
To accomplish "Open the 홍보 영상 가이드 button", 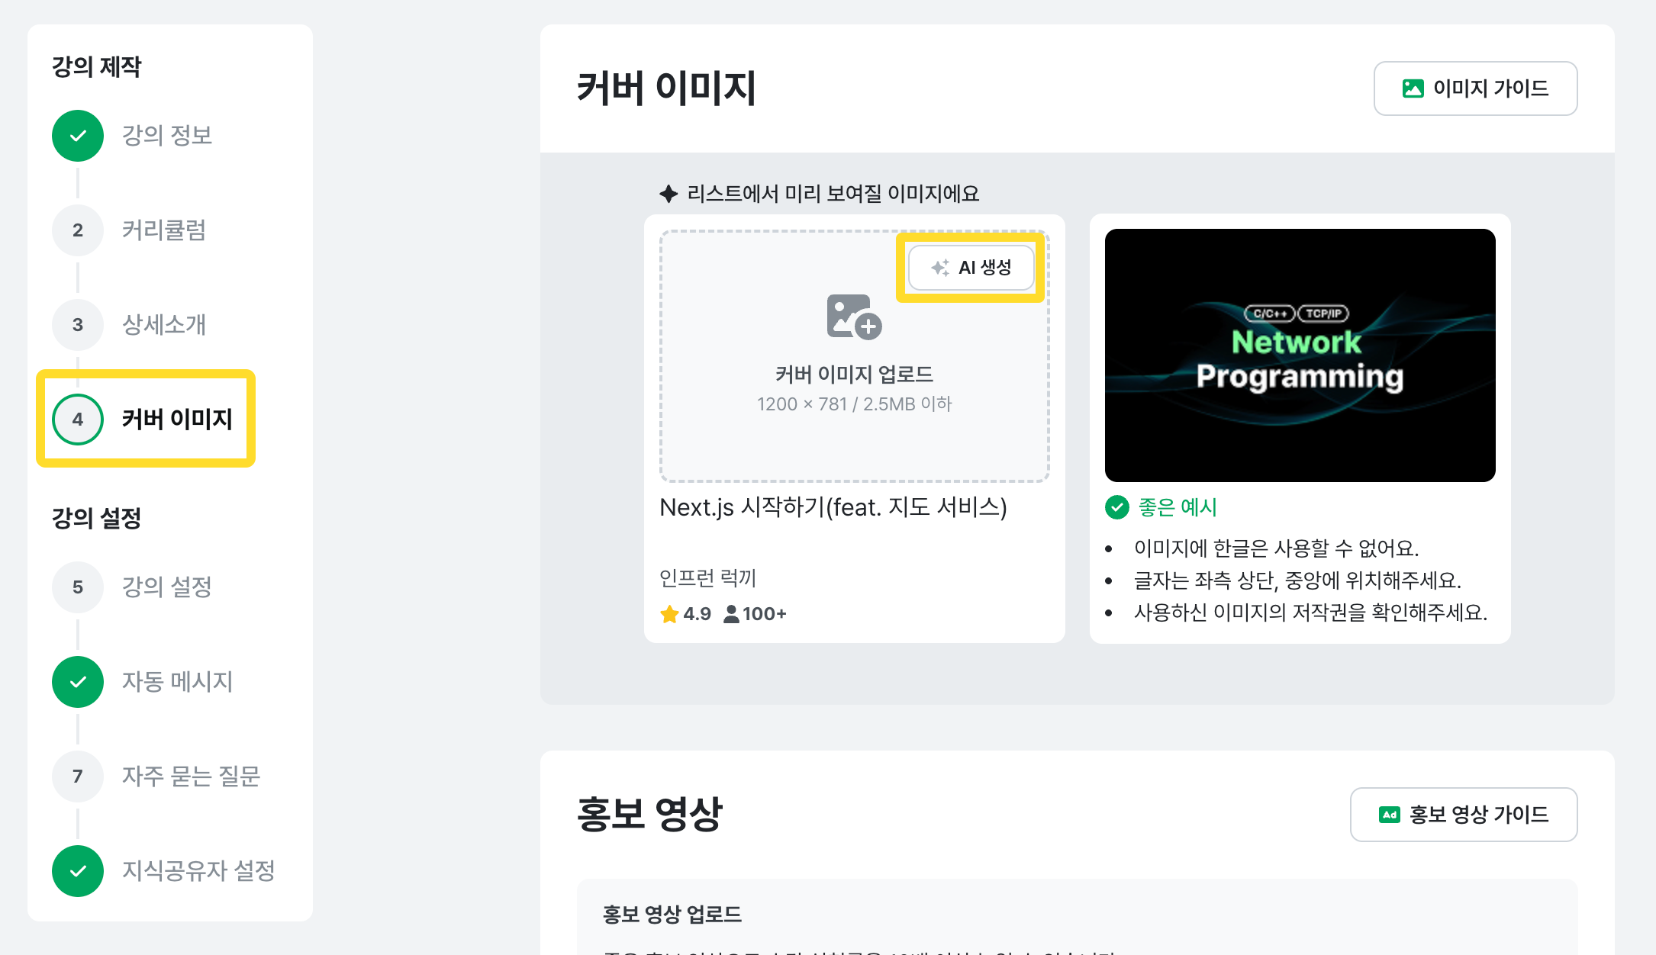I will [x=1463, y=815].
